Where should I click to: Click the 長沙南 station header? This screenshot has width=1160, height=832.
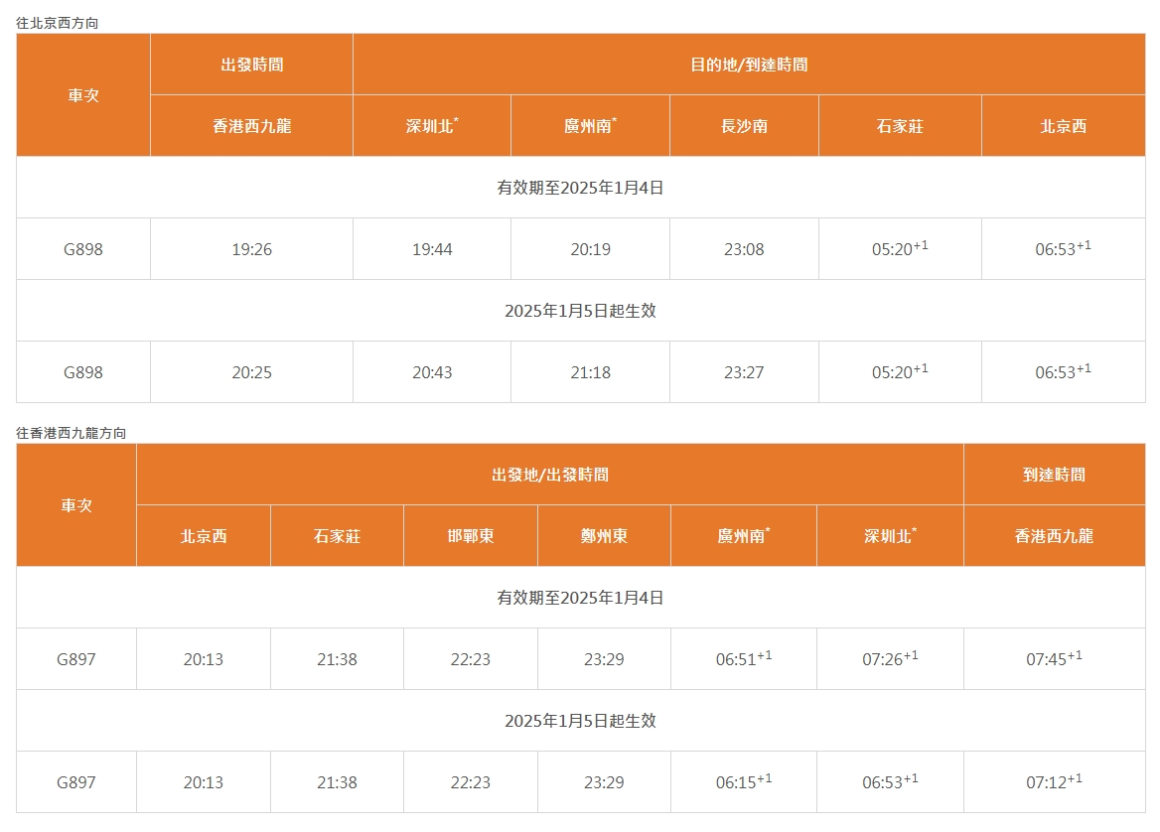click(x=744, y=126)
